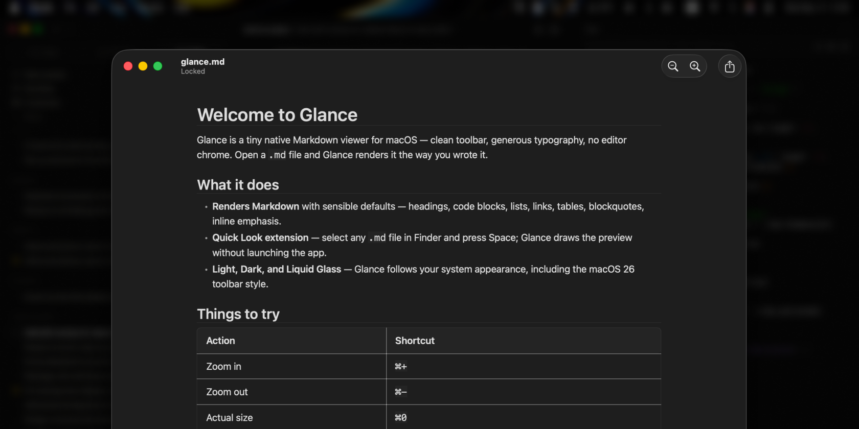Click the Zoom out table cell
The height and width of the screenshot is (429, 859).
(291, 392)
